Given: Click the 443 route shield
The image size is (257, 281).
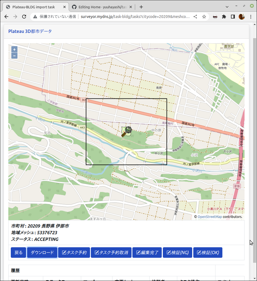Looking at the screenshot, I should point(82,128).
